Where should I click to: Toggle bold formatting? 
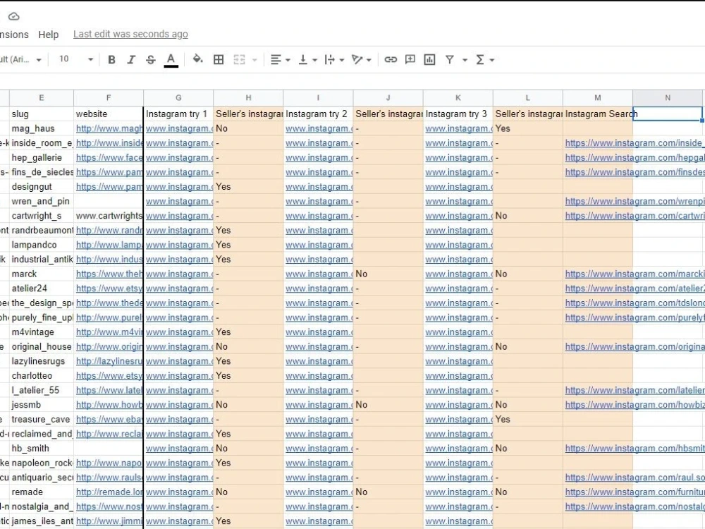coord(111,60)
